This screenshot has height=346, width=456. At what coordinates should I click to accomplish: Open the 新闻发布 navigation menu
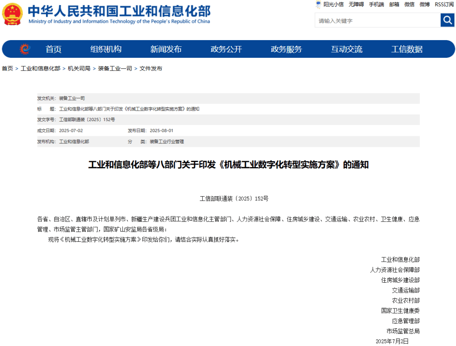tap(166, 49)
